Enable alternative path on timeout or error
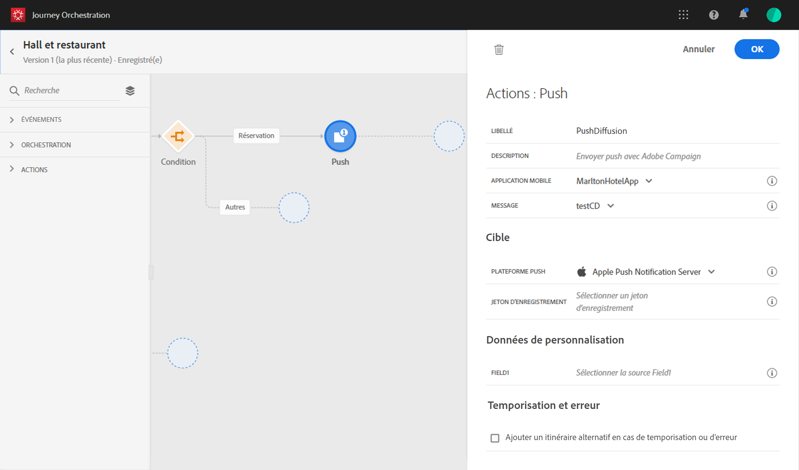799x470 pixels. [x=495, y=438]
